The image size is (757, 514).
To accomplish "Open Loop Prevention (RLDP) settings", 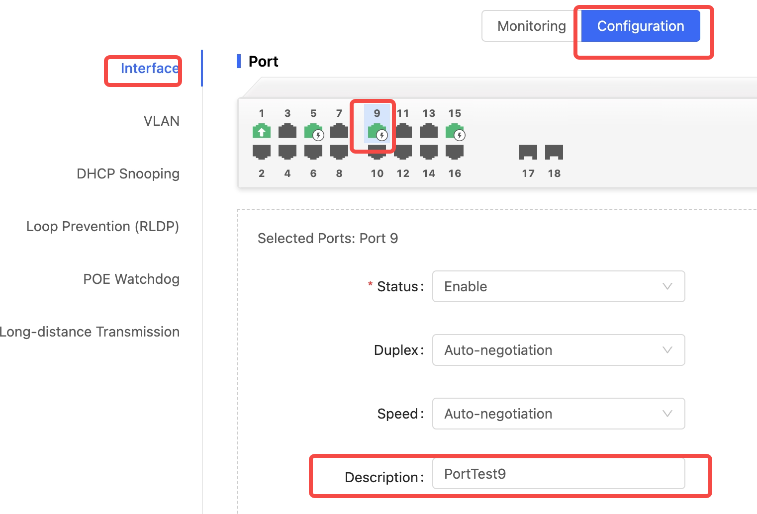I will [102, 227].
